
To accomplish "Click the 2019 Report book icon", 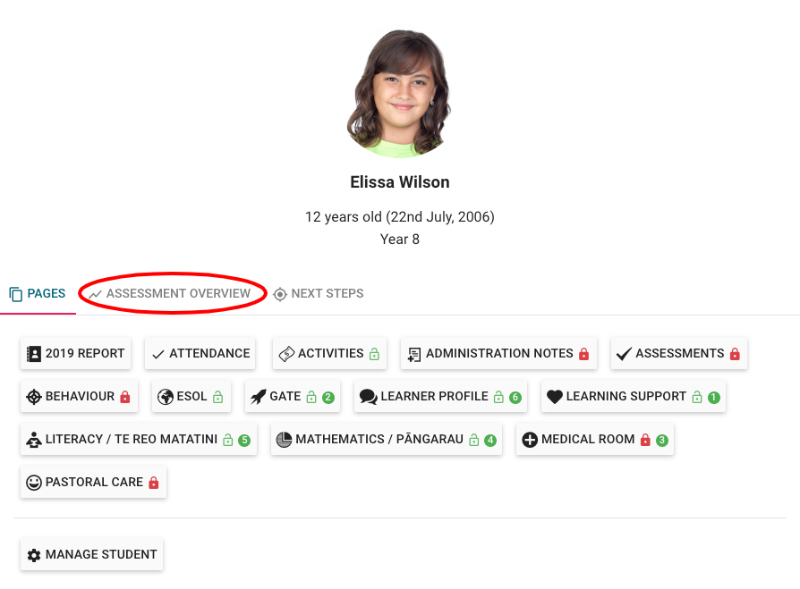I will pos(35,354).
